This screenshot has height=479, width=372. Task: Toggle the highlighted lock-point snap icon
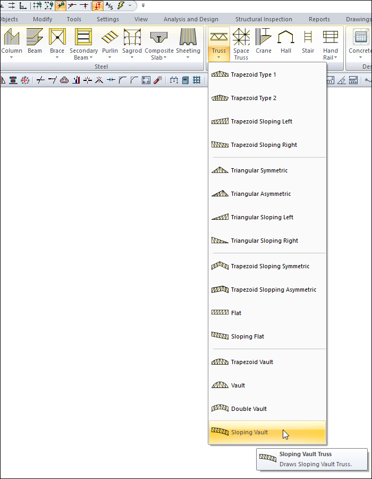pyautogui.click(x=61, y=5)
